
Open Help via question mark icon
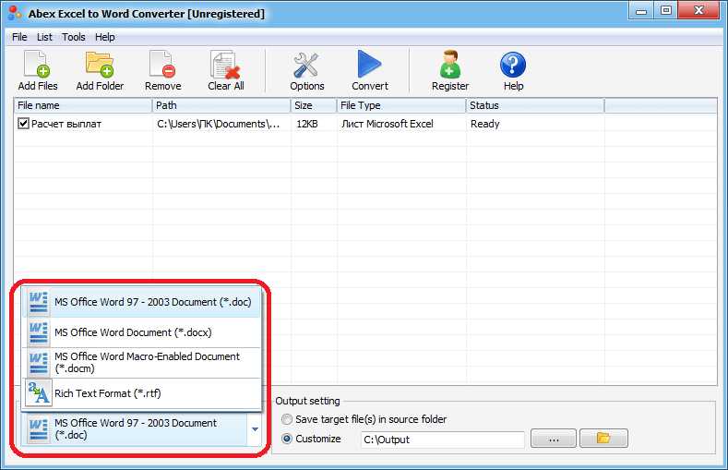pyautogui.click(x=513, y=70)
